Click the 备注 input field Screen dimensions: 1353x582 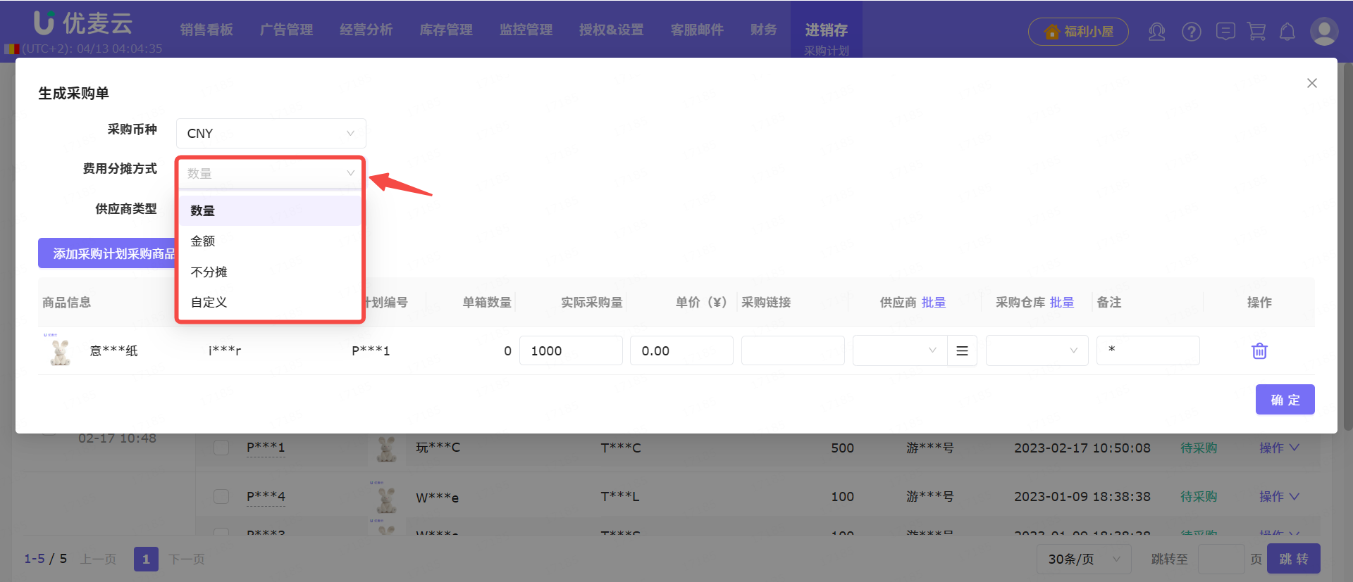1148,350
